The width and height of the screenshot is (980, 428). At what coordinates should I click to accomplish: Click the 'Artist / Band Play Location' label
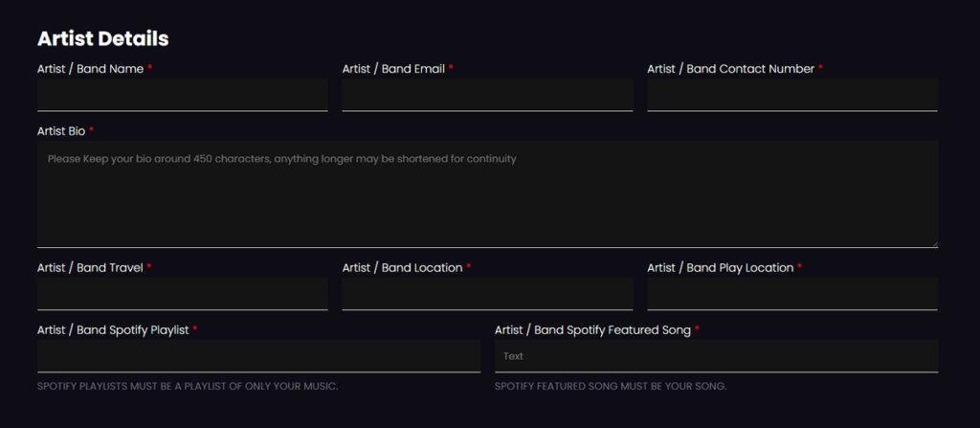coord(720,268)
